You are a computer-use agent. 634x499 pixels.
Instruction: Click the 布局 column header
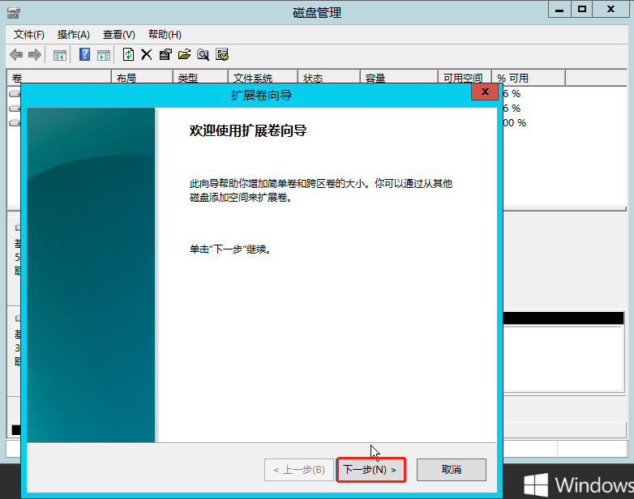click(142, 78)
